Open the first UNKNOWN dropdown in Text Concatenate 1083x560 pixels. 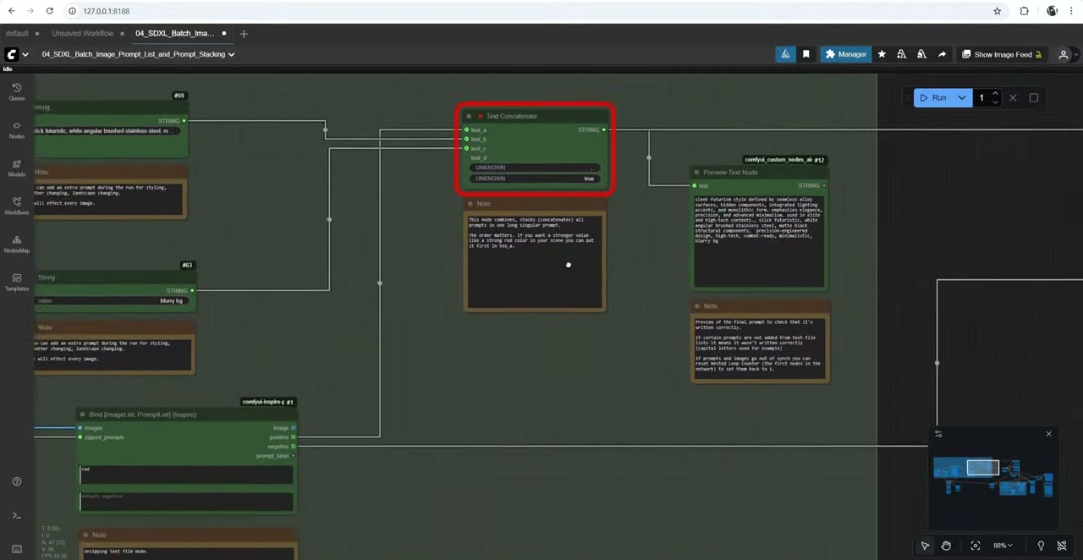(535, 167)
